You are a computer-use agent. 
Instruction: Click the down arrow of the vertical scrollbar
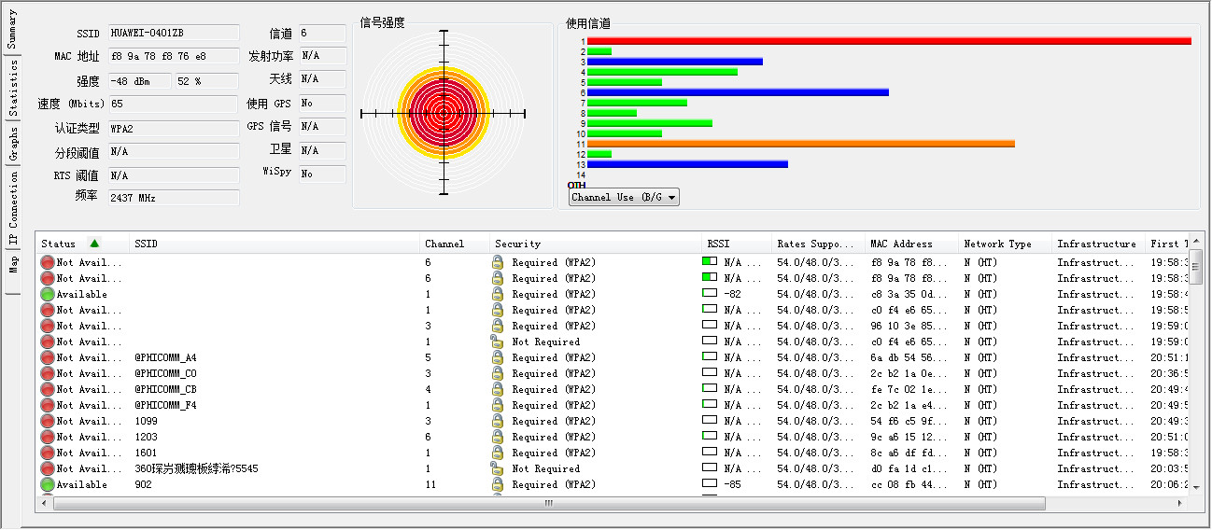tap(1195, 490)
